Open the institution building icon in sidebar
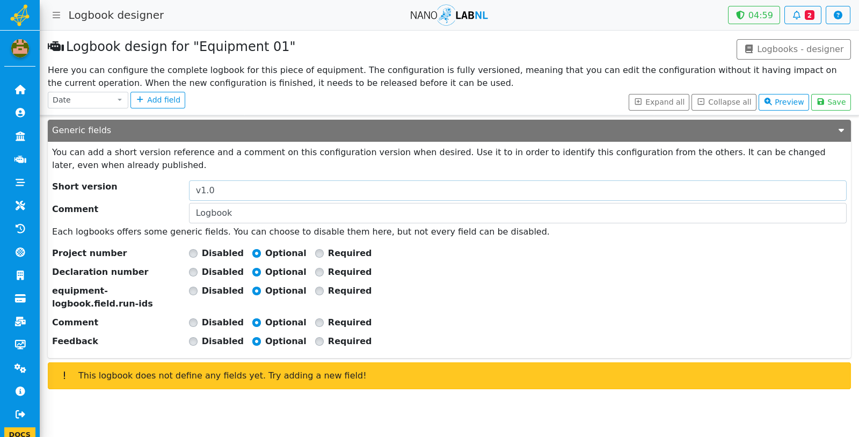This screenshot has width=859, height=437. tap(20, 136)
